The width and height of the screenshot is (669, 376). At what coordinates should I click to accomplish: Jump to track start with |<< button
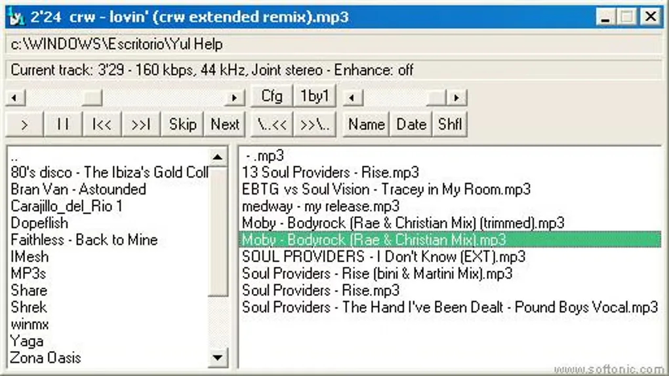(x=102, y=124)
